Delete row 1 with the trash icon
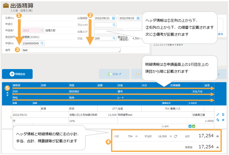The width and height of the screenshot is (229, 155). tap(223, 115)
